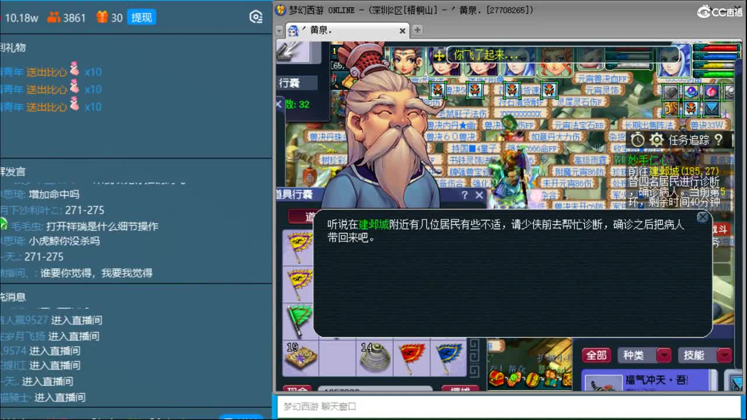Screen dimensions: 747x420
Task: Select first team member portrait
Action: (407, 61)
